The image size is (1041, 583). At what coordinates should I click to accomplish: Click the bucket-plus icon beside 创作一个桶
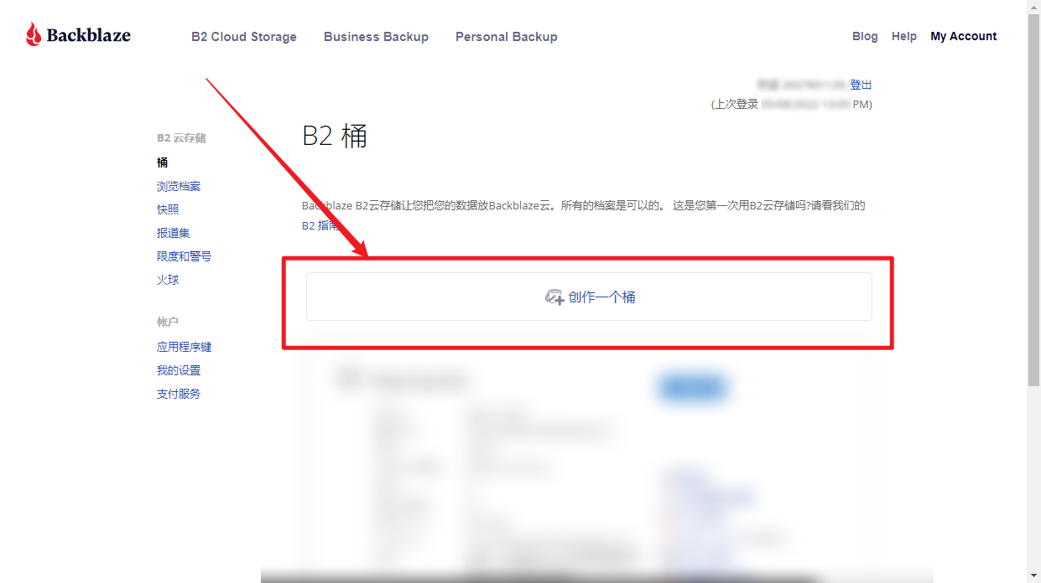point(554,297)
